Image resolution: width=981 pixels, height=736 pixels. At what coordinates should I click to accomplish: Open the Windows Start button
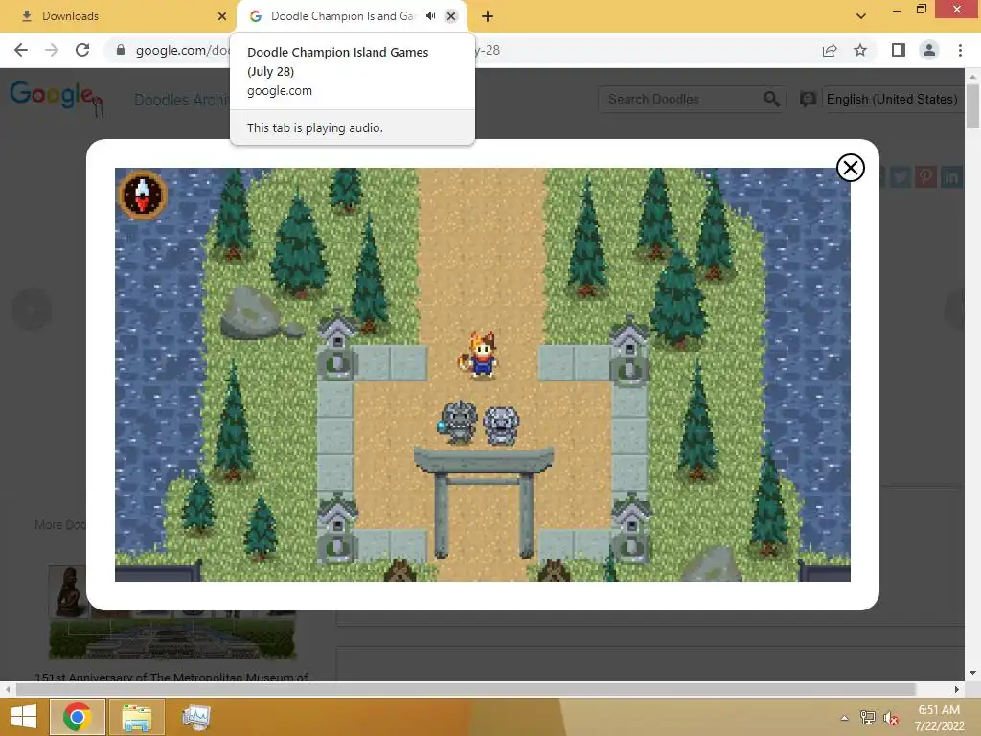click(x=24, y=717)
